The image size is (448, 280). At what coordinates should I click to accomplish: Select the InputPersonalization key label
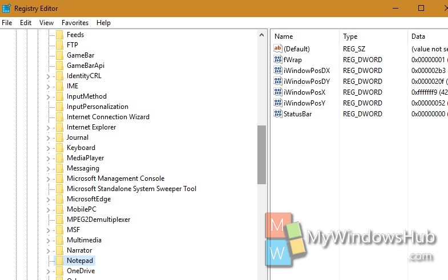98,107
